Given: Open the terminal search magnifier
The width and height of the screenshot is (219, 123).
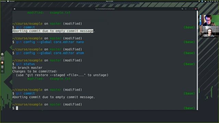Looking at the screenshot, I should (x=182, y=9).
